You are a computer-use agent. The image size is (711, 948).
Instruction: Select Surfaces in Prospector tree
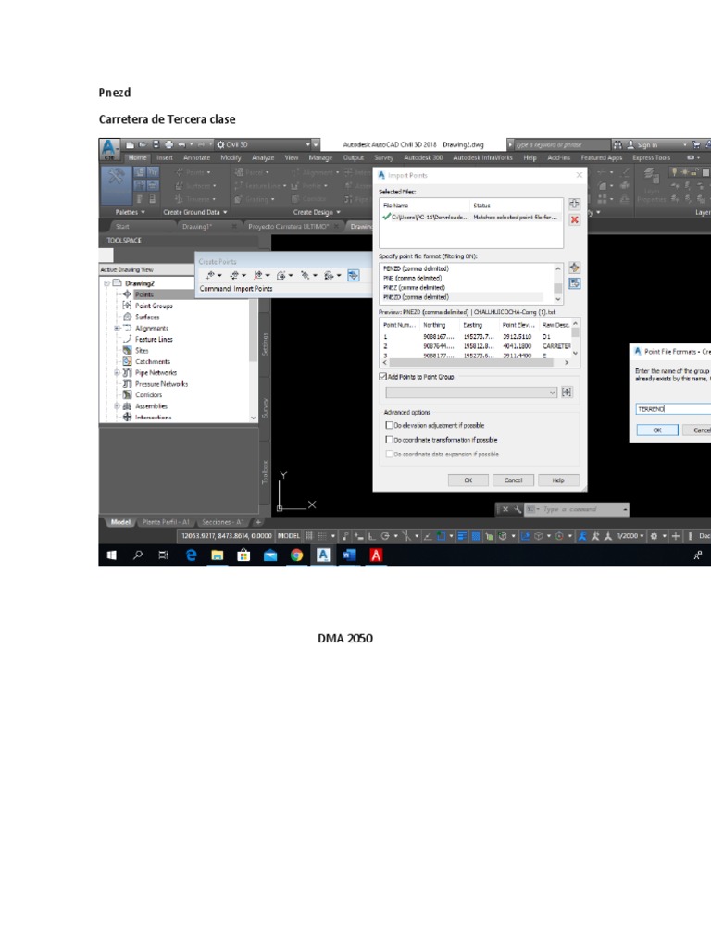click(147, 317)
